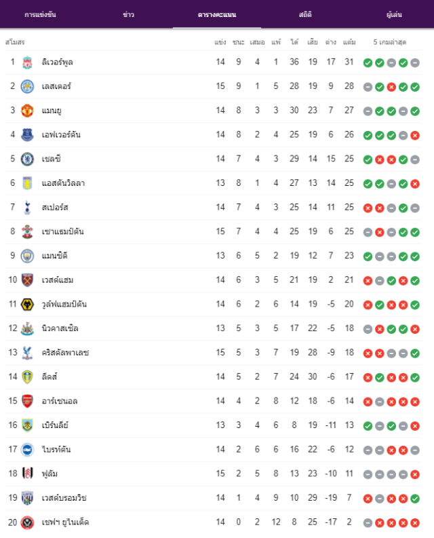Switch to the สถิติ tab
434x538 pixels.
pyautogui.click(x=305, y=14)
